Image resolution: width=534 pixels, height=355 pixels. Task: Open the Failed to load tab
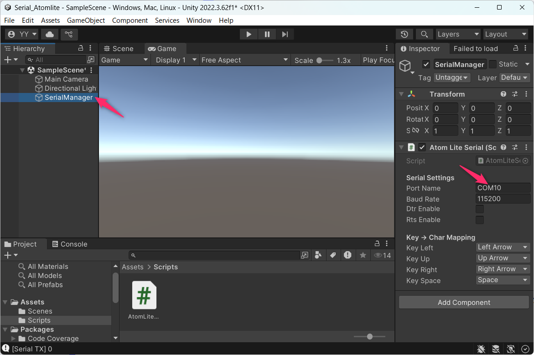(x=476, y=49)
